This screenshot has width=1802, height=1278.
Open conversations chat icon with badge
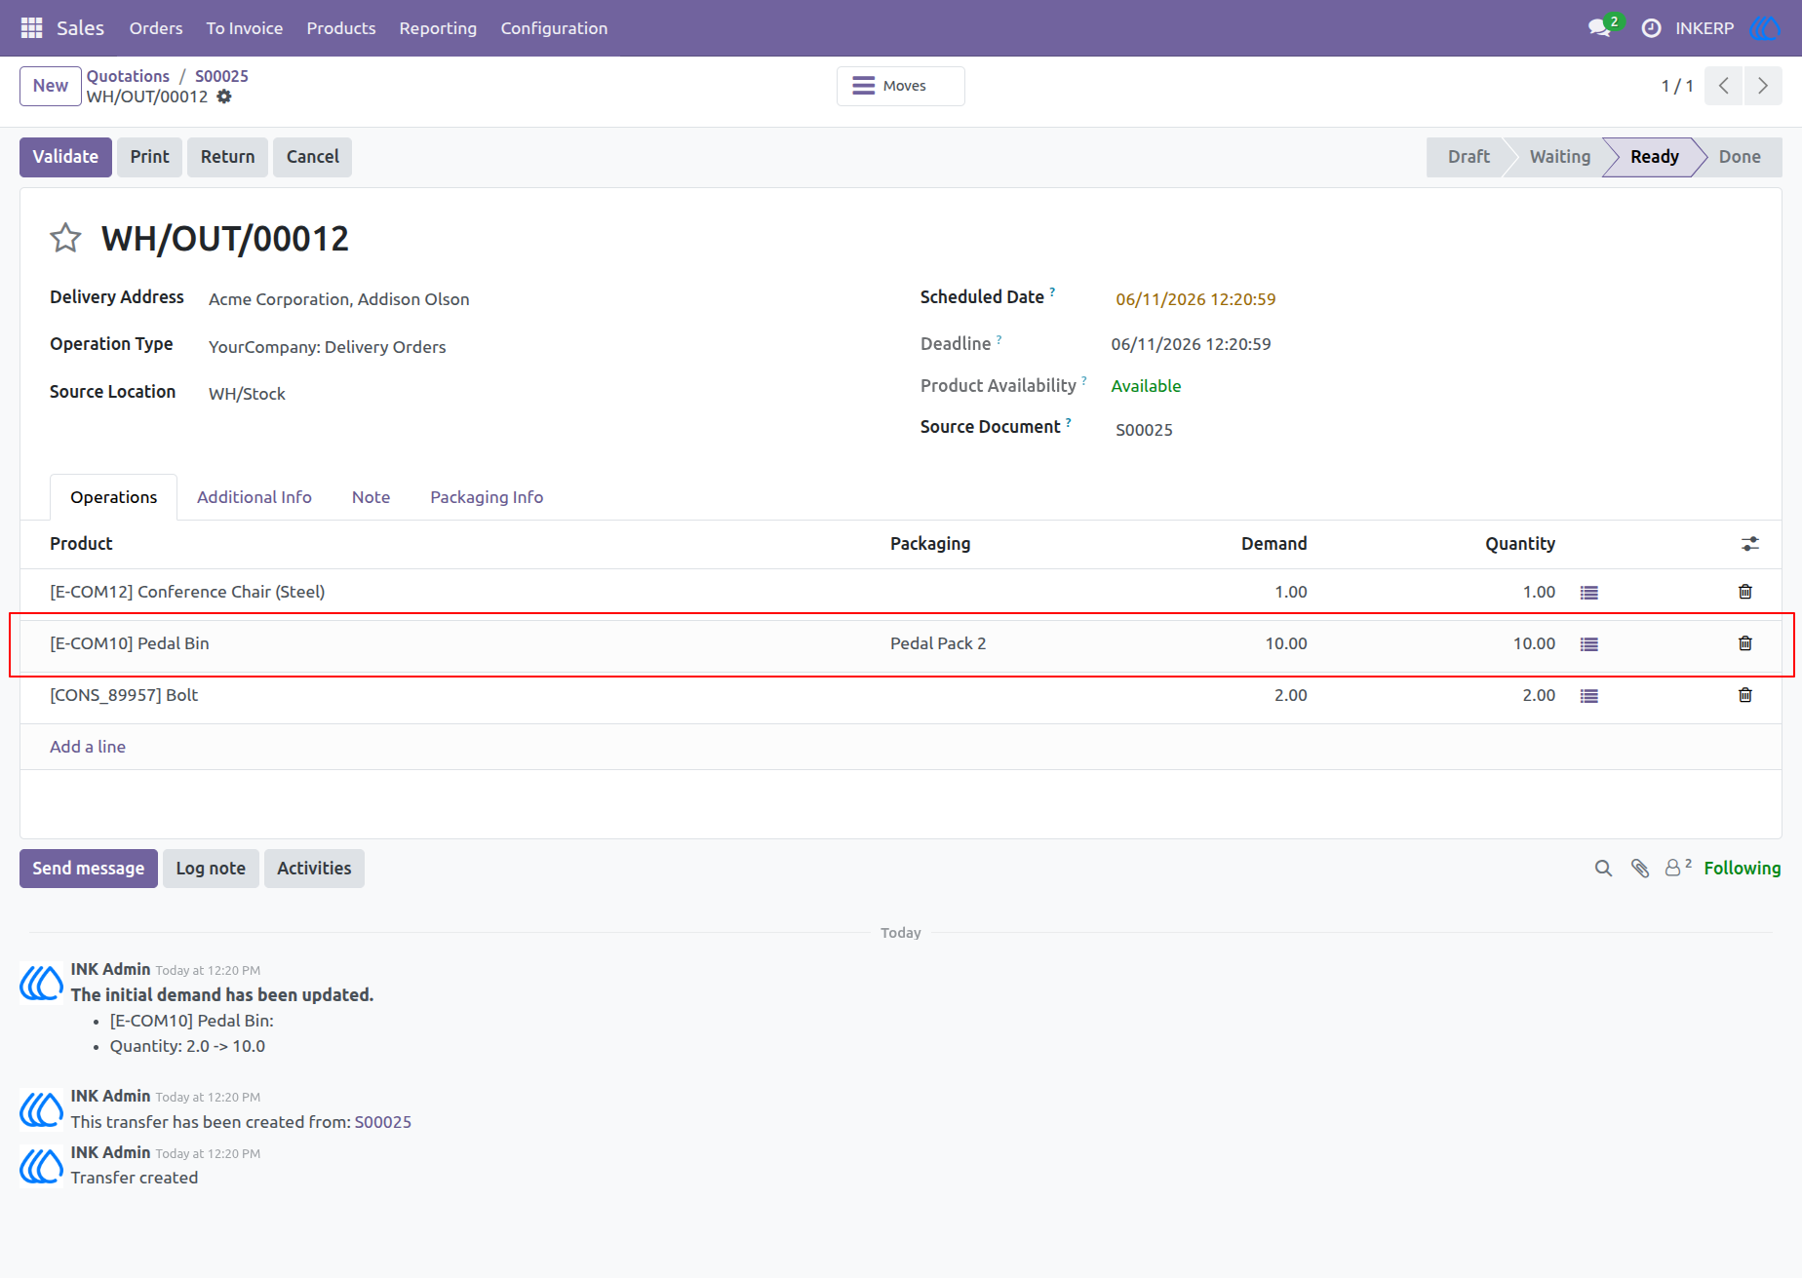1599,28
